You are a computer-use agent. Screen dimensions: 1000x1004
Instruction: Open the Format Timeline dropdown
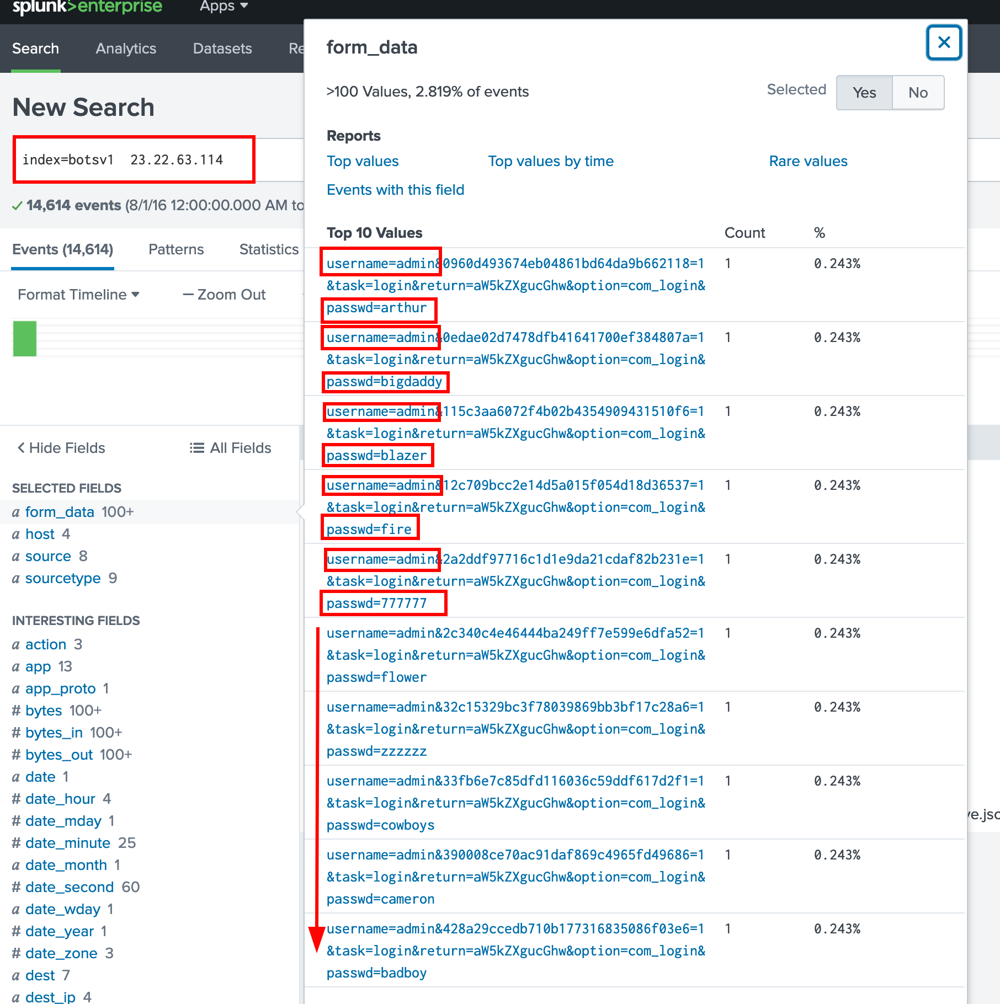(77, 295)
